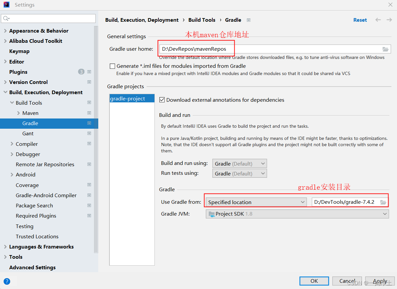Click the IntelliJ IDEA logo in title bar

(x=7, y=5)
